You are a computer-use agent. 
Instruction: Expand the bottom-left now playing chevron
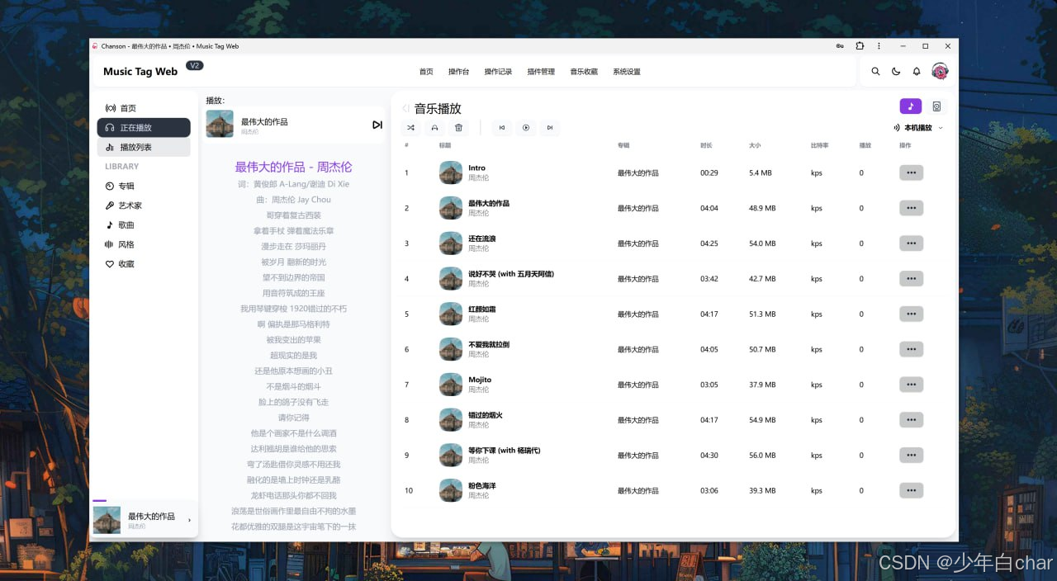(189, 520)
